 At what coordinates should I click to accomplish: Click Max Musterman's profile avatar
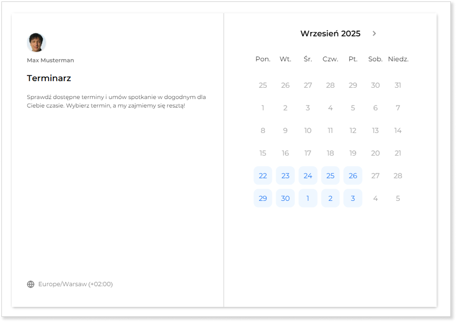(36, 42)
